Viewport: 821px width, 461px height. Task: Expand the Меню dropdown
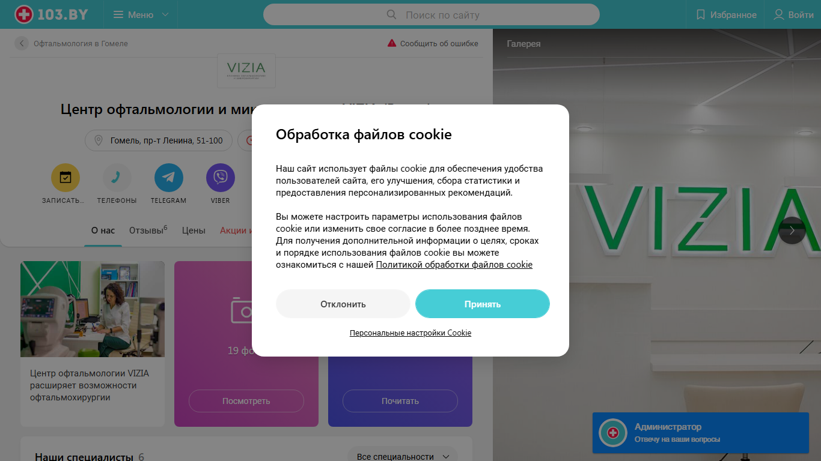click(141, 14)
